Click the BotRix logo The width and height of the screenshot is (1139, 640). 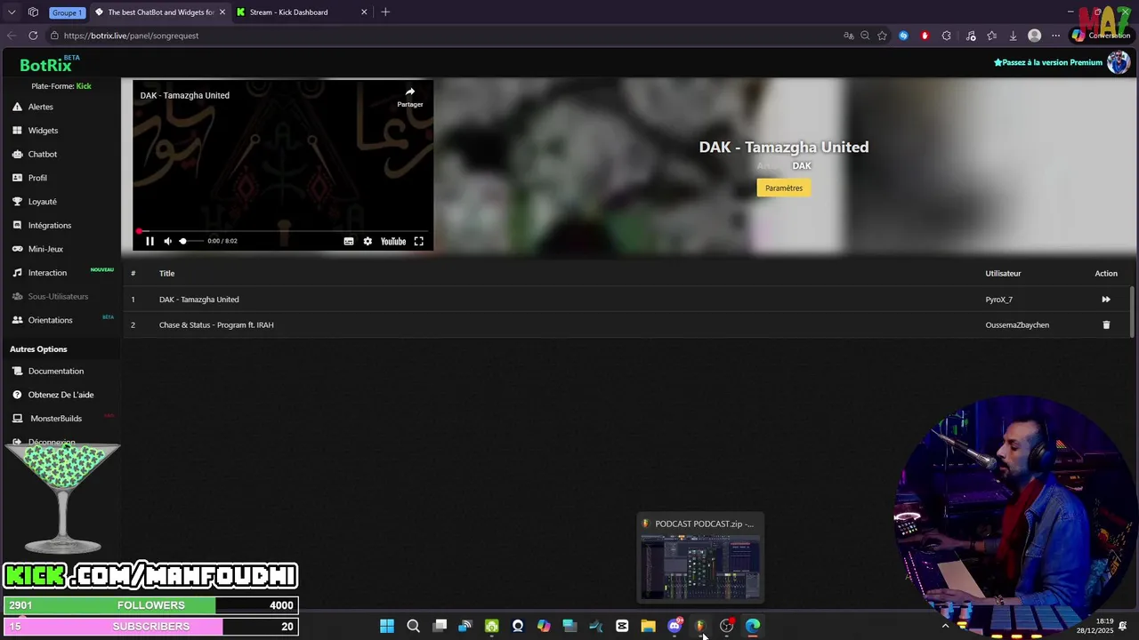(46, 65)
